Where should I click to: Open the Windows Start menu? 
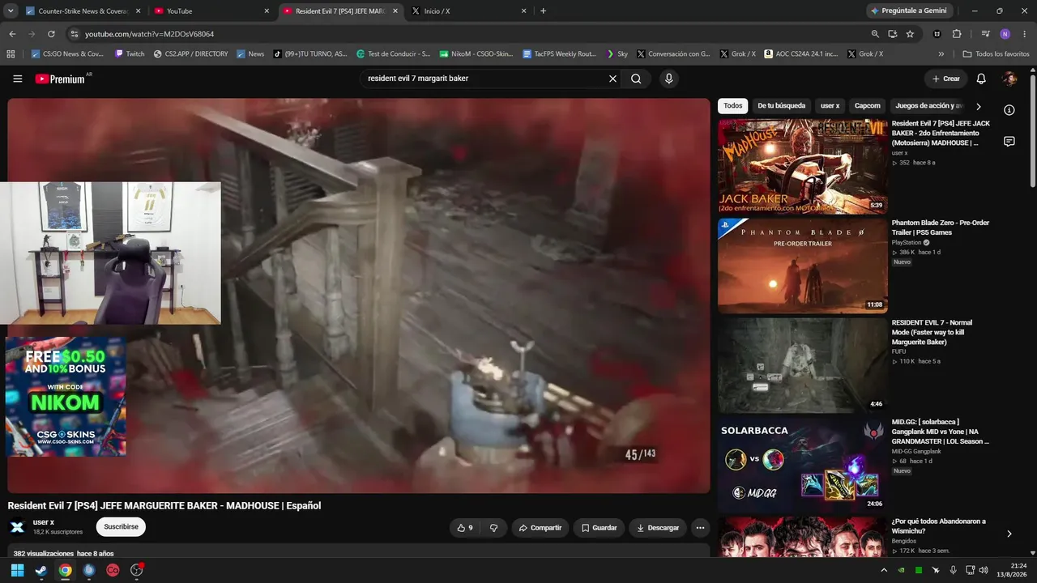[17, 570]
